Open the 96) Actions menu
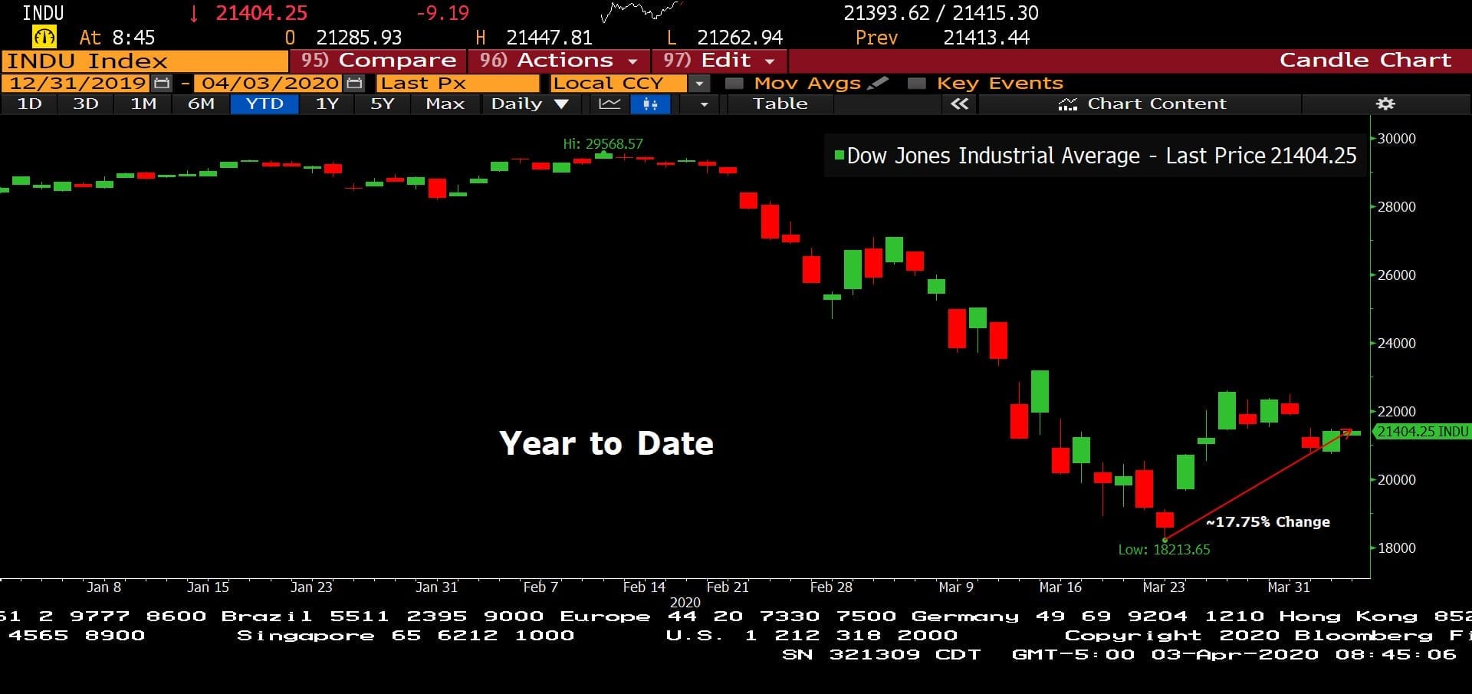Image resolution: width=1472 pixels, height=694 pixels. [x=559, y=60]
